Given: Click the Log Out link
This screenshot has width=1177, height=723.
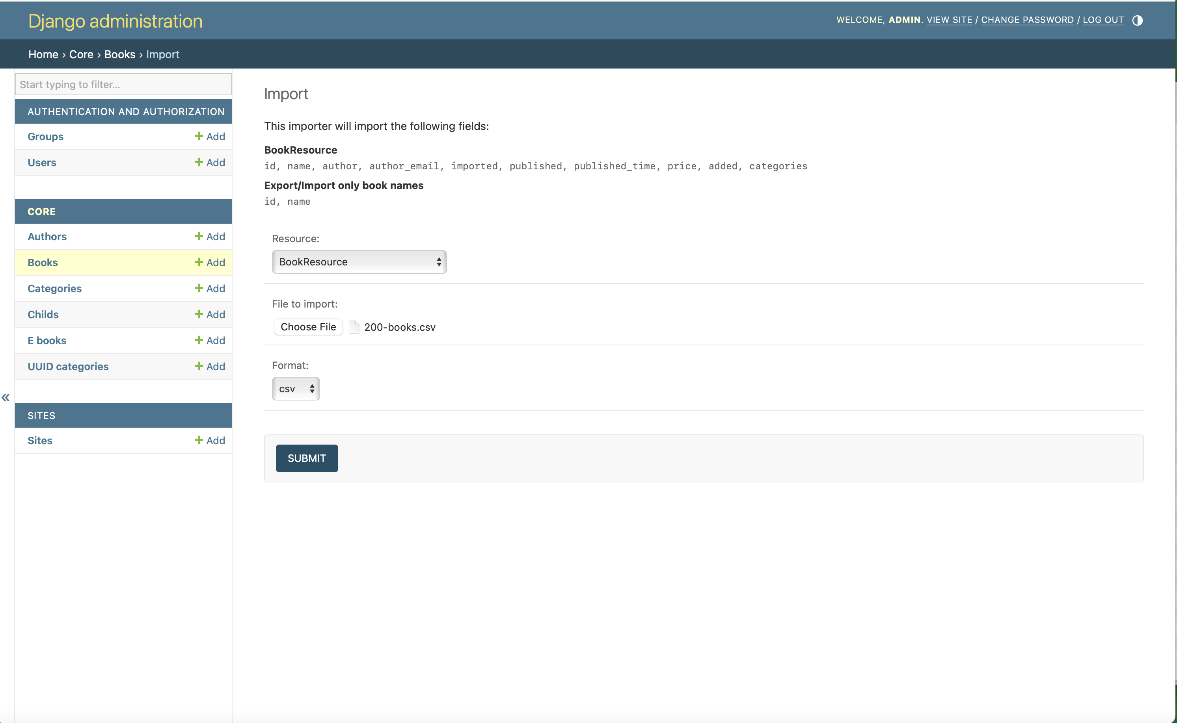Looking at the screenshot, I should [x=1103, y=20].
